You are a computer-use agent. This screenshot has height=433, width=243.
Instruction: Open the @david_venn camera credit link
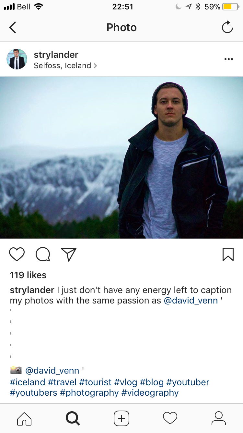52,370
